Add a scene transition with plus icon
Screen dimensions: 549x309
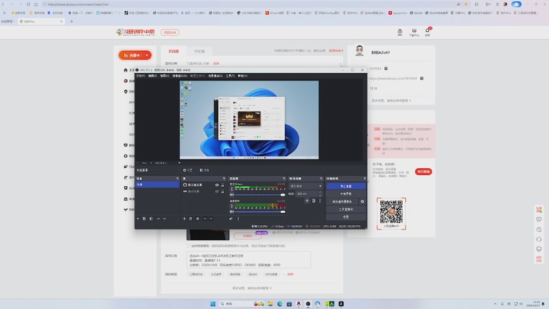pyautogui.click(x=307, y=201)
